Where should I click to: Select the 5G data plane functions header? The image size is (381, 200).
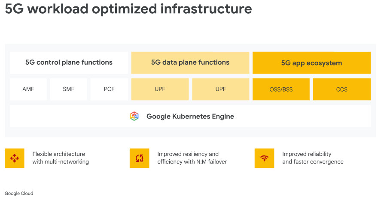point(190,63)
